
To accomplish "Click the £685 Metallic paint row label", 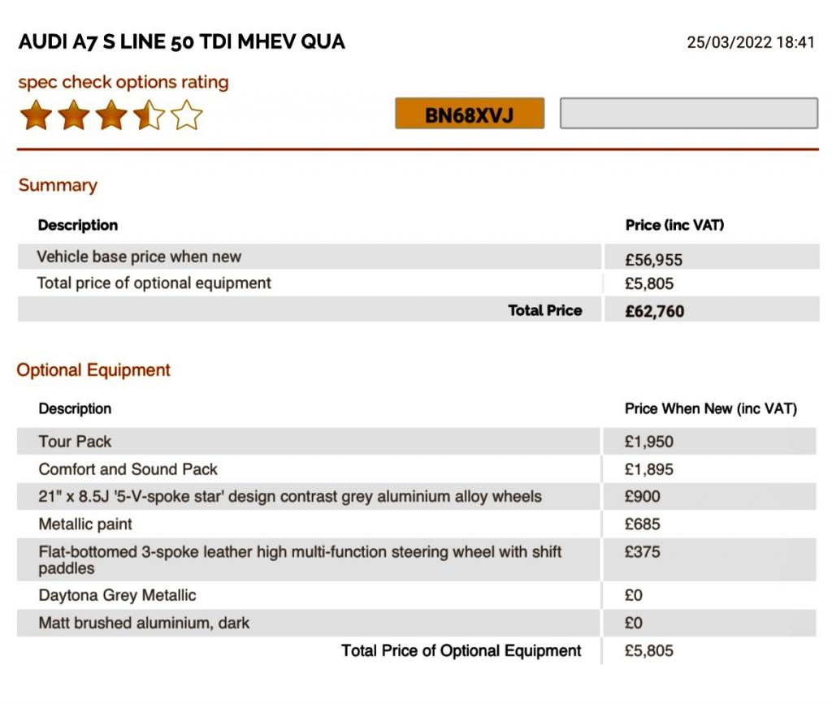I will pyautogui.click(x=85, y=524).
